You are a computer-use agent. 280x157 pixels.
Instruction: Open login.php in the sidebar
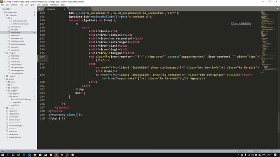pyautogui.click(x=14, y=47)
